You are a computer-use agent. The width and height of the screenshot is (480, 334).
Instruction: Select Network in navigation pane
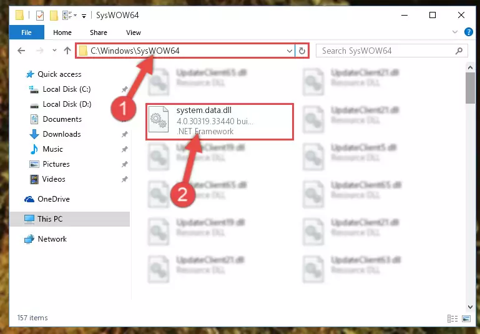tap(52, 238)
